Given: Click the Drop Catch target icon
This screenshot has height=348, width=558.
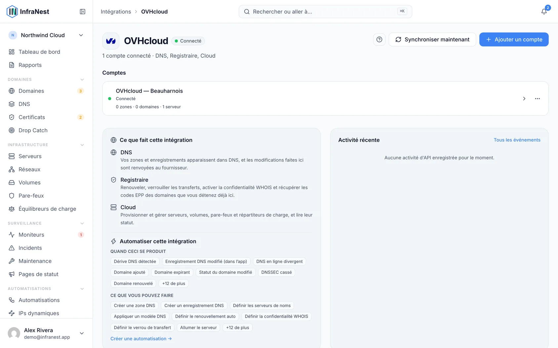Looking at the screenshot, I should [12, 130].
